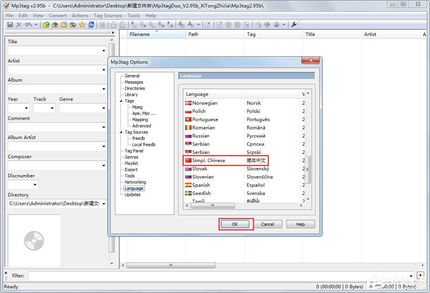The width and height of the screenshot is (430, 293).
Task: Collapse the Tags tree node
Action: coord(121,101)
